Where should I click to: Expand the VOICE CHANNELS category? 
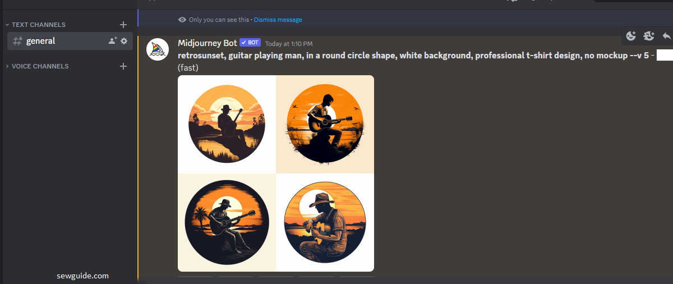37,66
